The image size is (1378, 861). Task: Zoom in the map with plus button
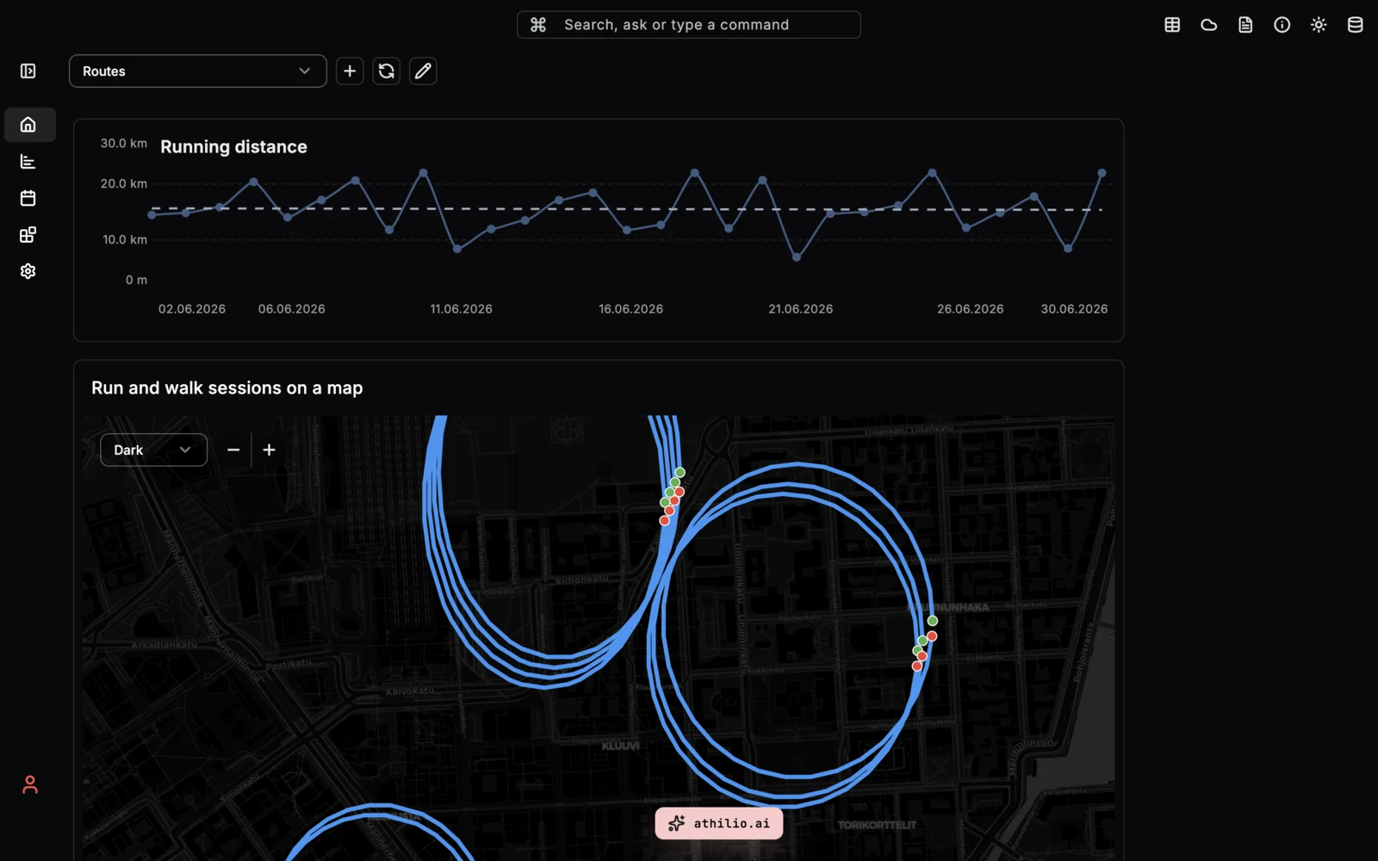270,450
